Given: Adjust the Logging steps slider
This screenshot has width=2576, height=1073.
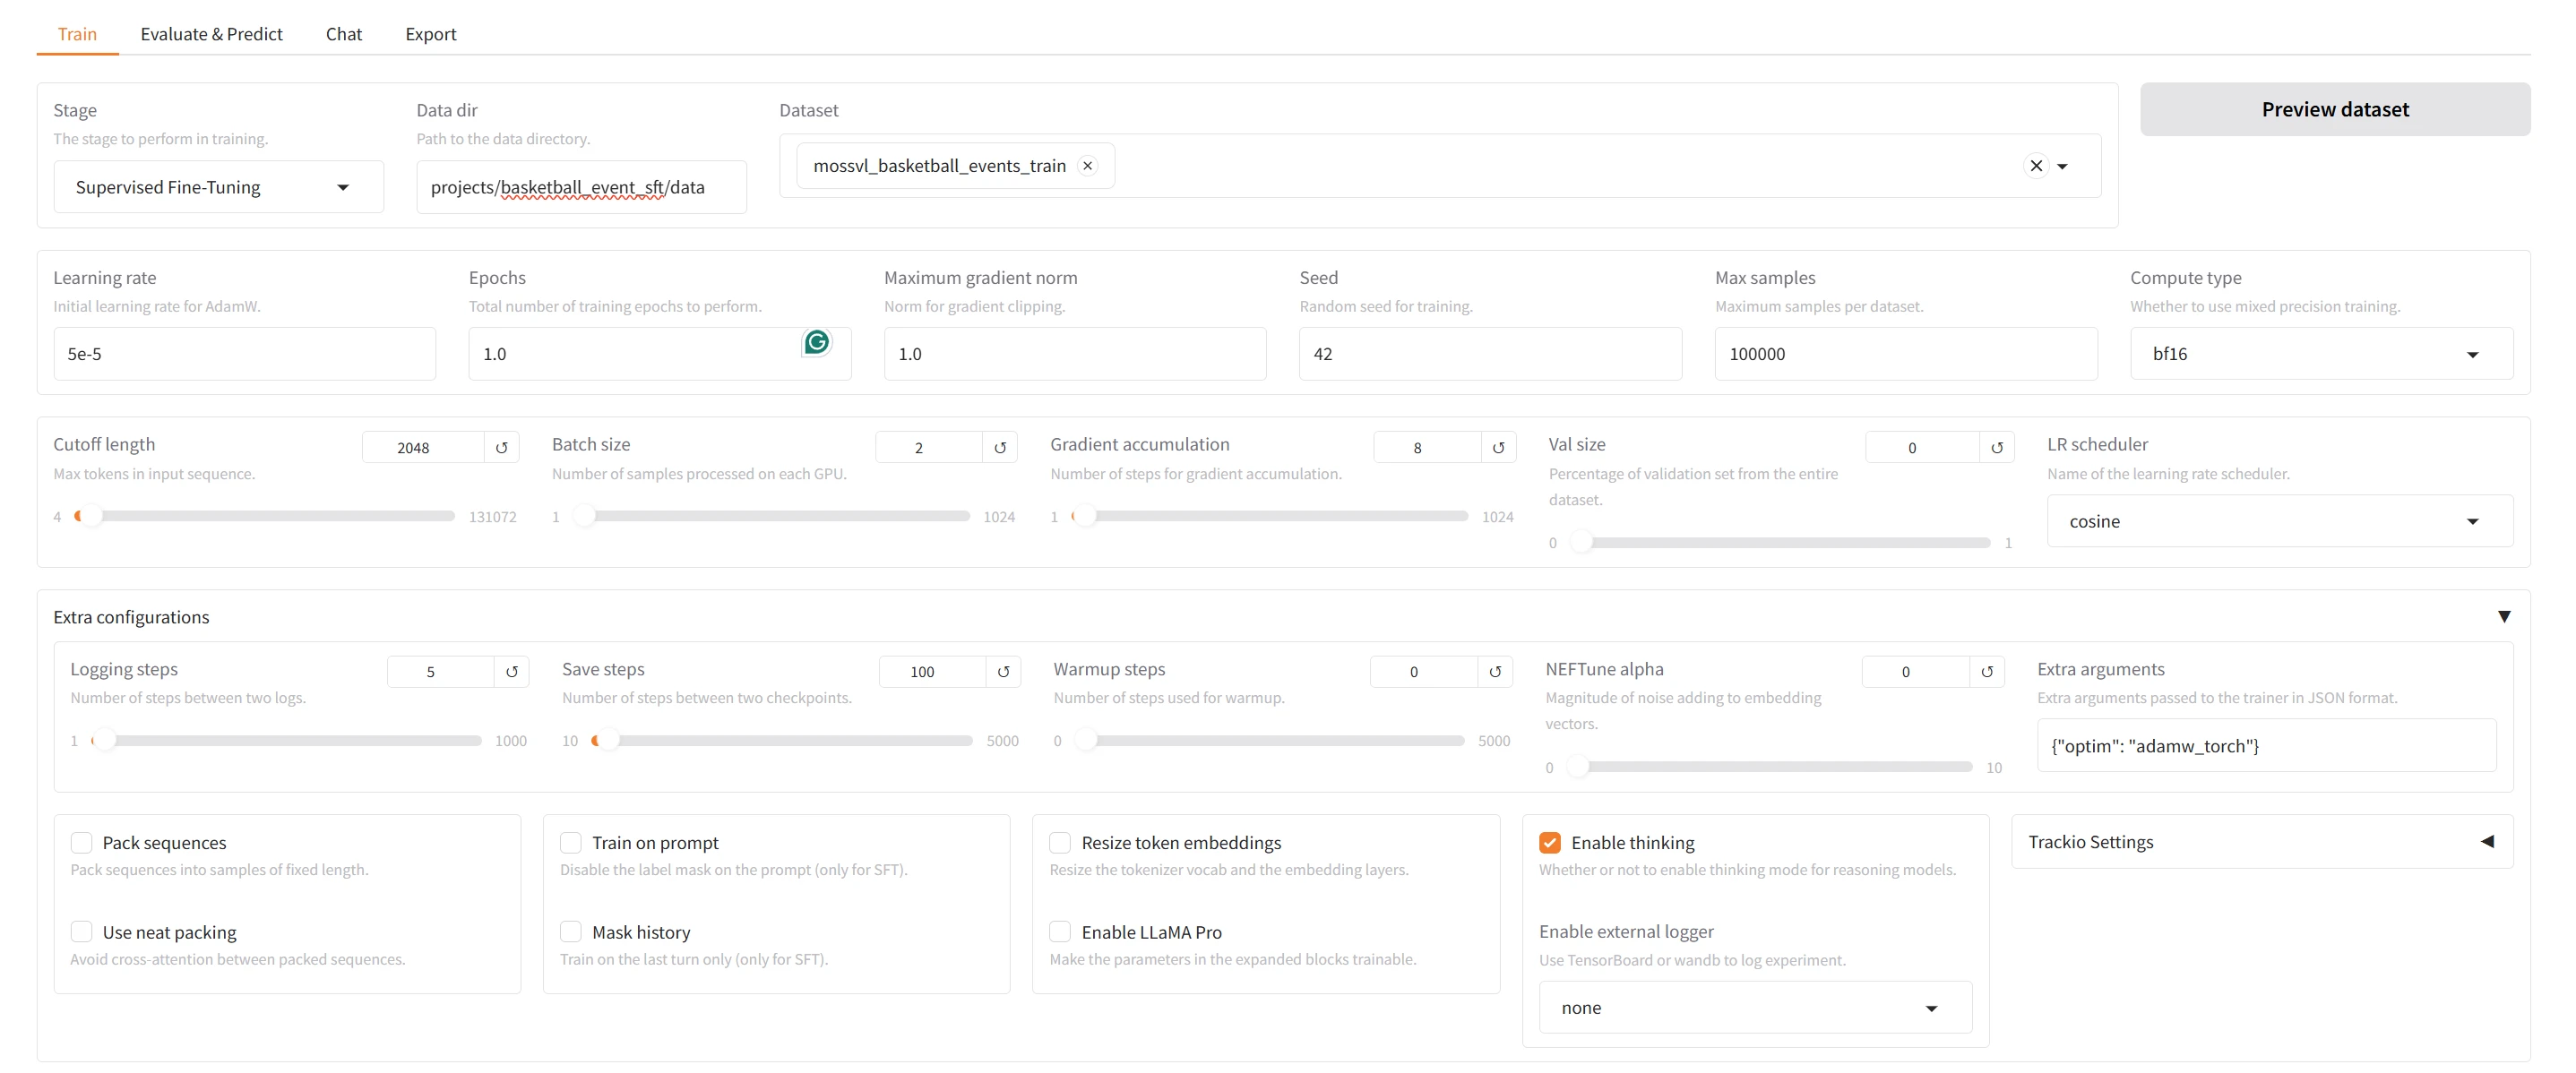Looking at the screenshot, I should (x=286, y=740).
